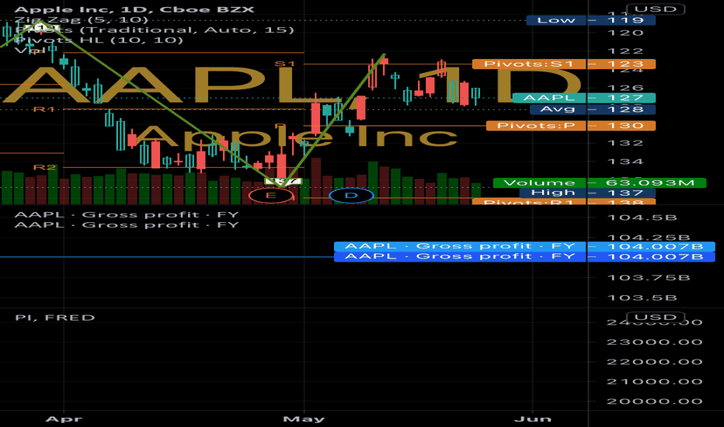Click the 122 price axis value
The height and width of the screenshot is (427, 724).
(x=625, y=50)
